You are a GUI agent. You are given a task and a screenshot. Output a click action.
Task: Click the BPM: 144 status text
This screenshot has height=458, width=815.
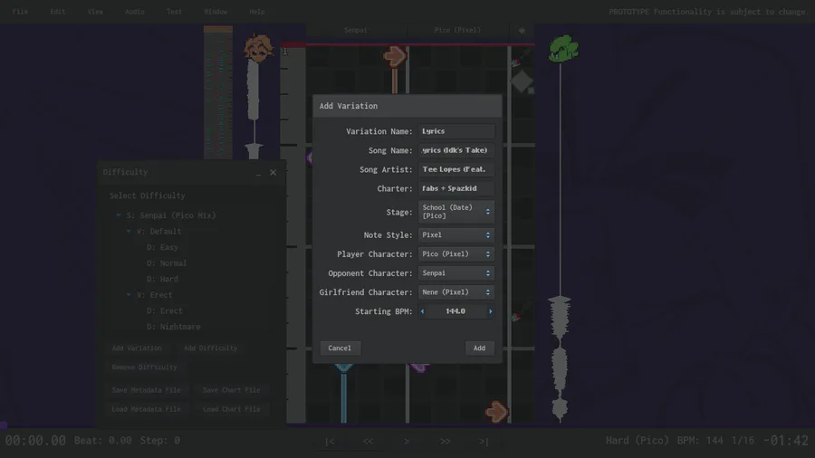[700, 441]
